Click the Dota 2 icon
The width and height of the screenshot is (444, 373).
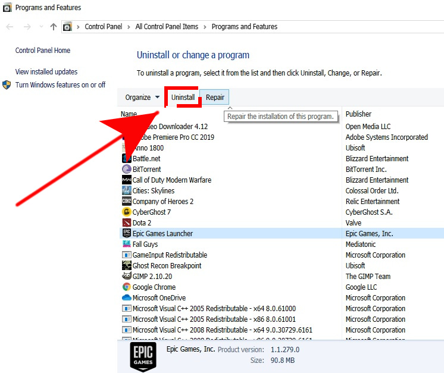point(127,222)
